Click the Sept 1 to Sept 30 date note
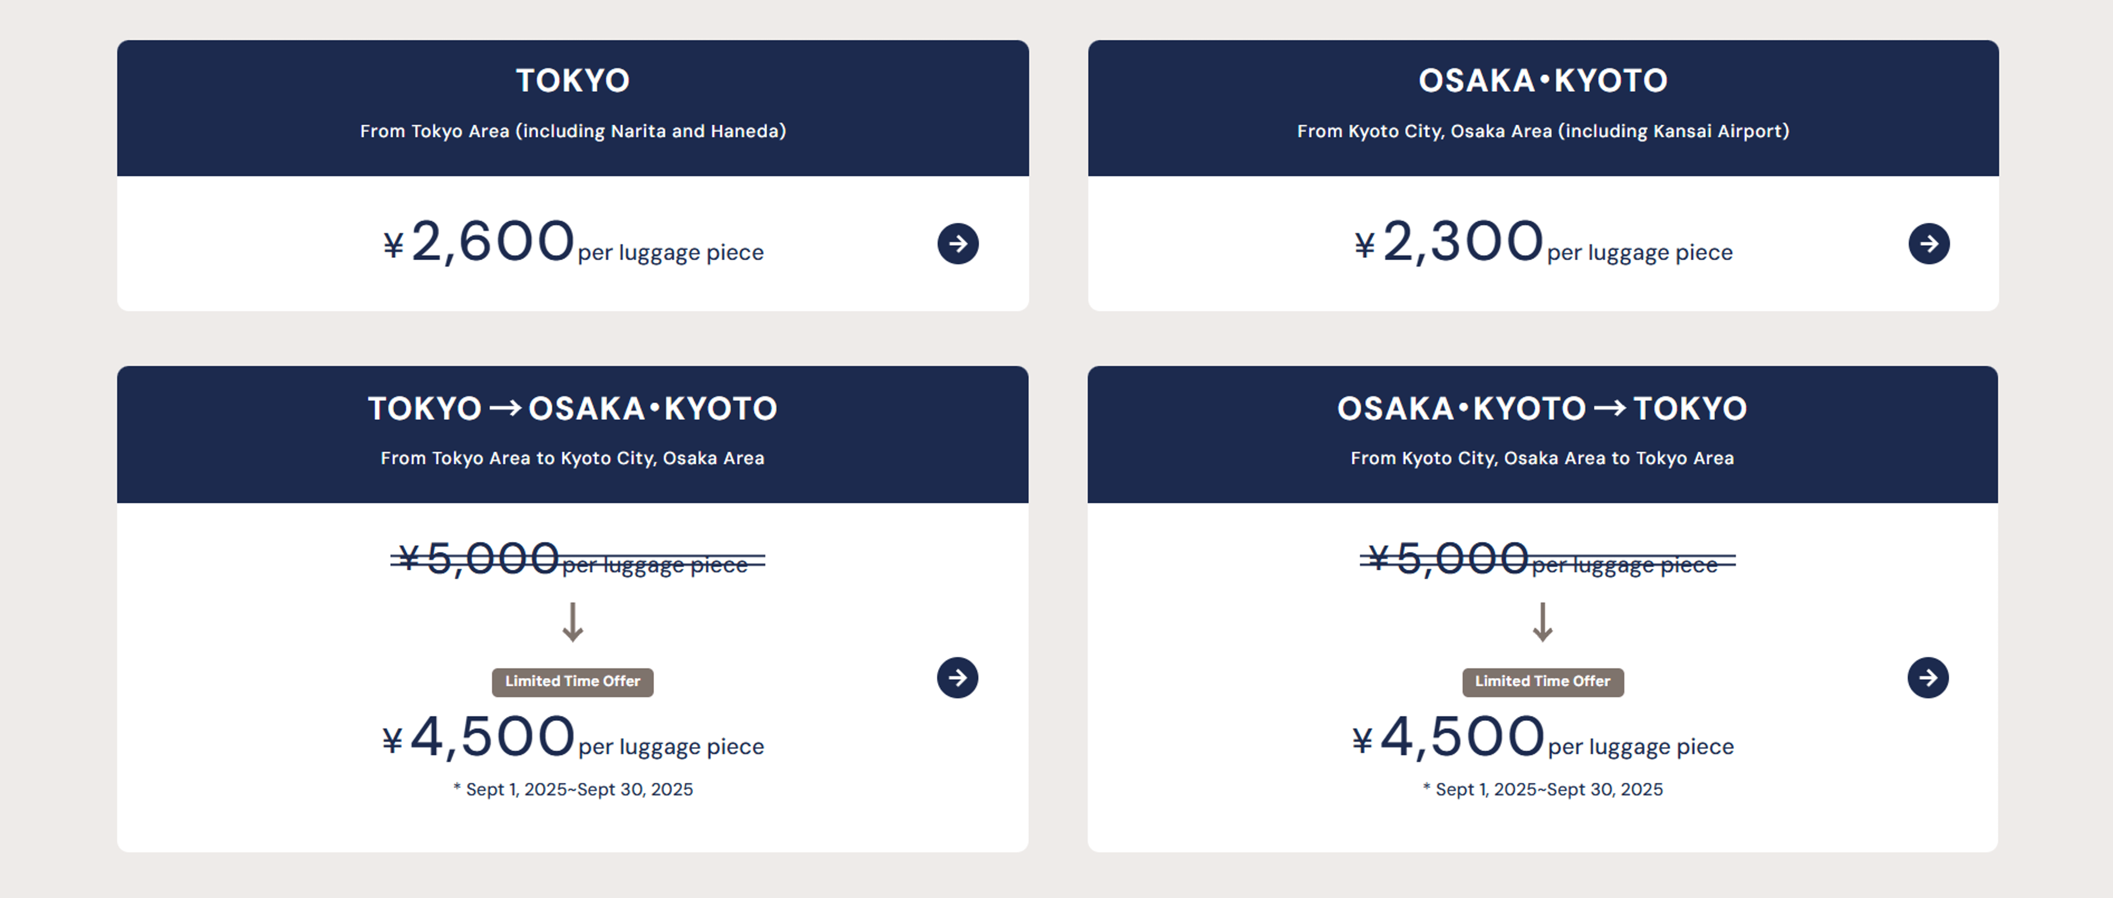 (x=572, y=790)
